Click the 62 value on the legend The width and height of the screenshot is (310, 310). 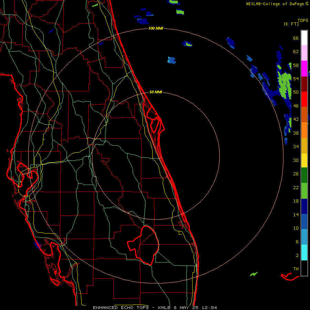(x=296, y=52)
